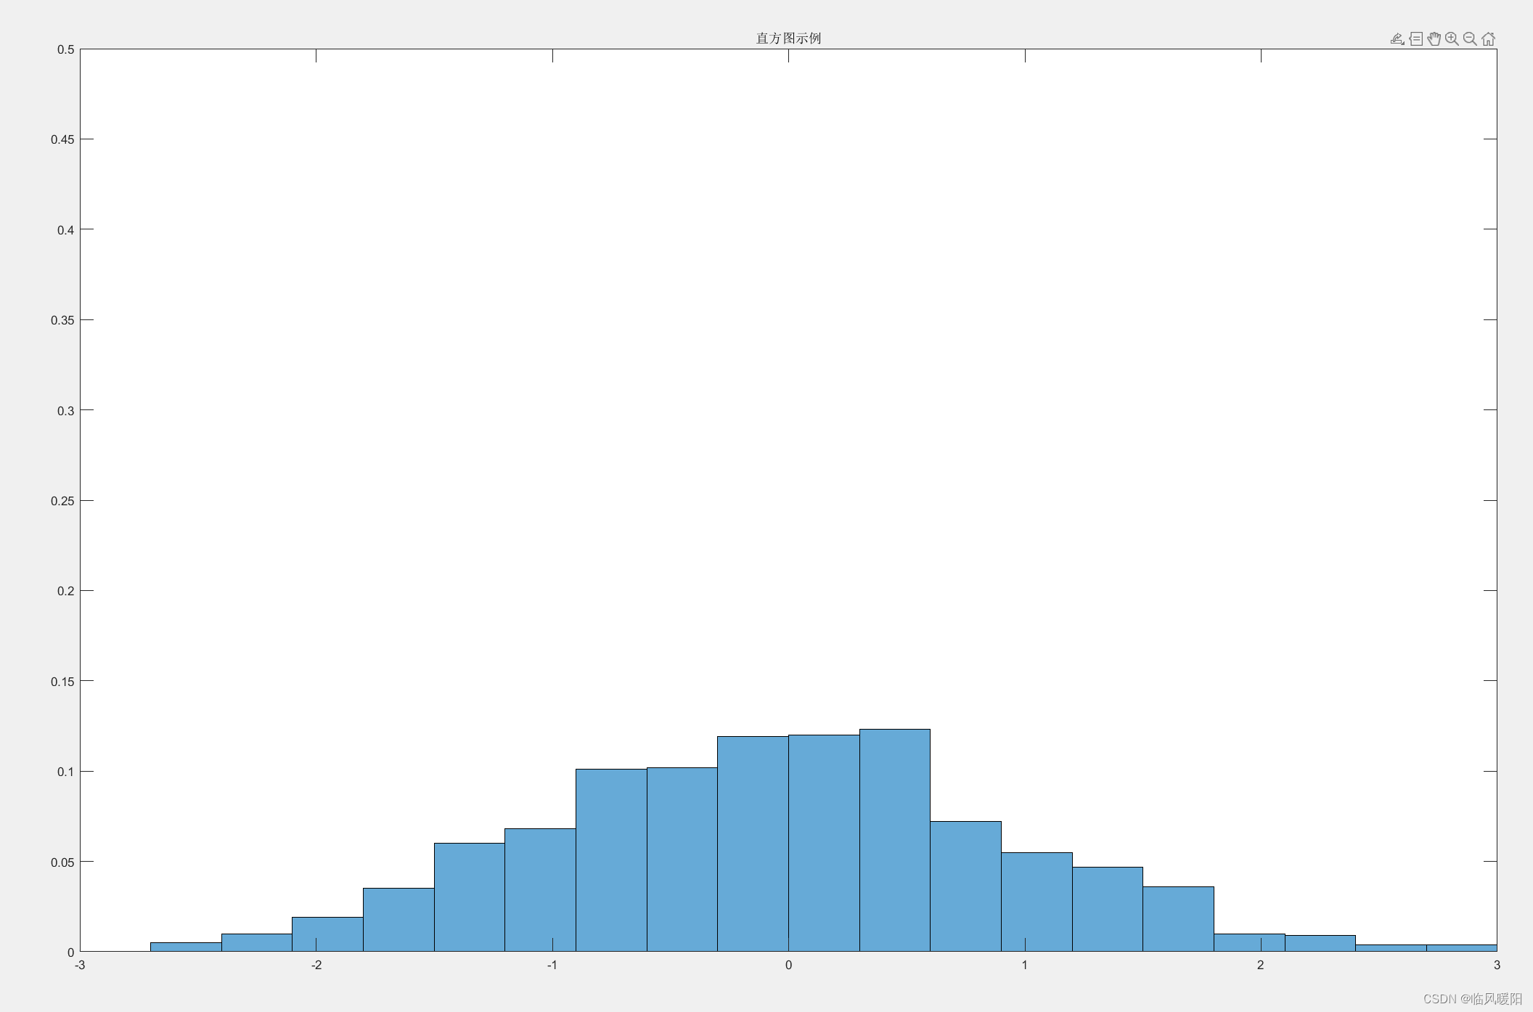
Task: Click the y-axis label 0.25
Action: (62, 501)
